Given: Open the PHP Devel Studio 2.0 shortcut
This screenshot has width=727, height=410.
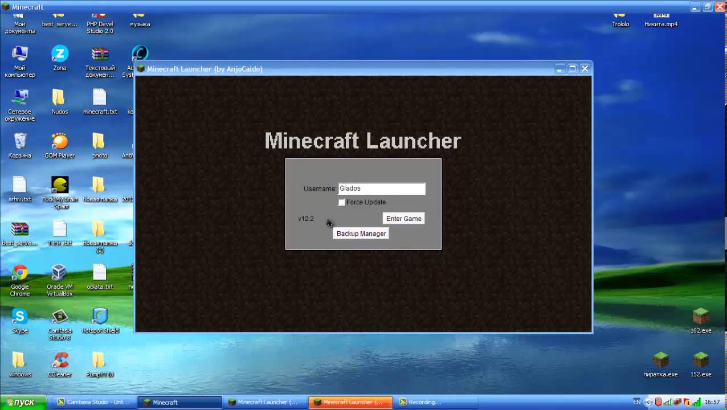Looking at the screenshot, I should click(100, 23).
